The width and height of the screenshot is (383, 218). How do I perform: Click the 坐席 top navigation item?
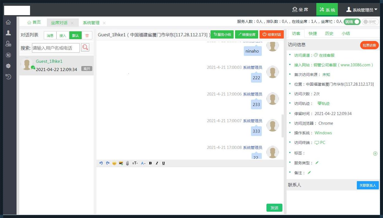pyautogui.click(x=300, y=10)
